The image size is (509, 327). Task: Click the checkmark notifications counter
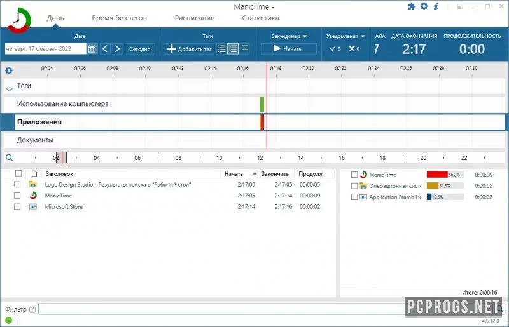(x=335, y=49)
